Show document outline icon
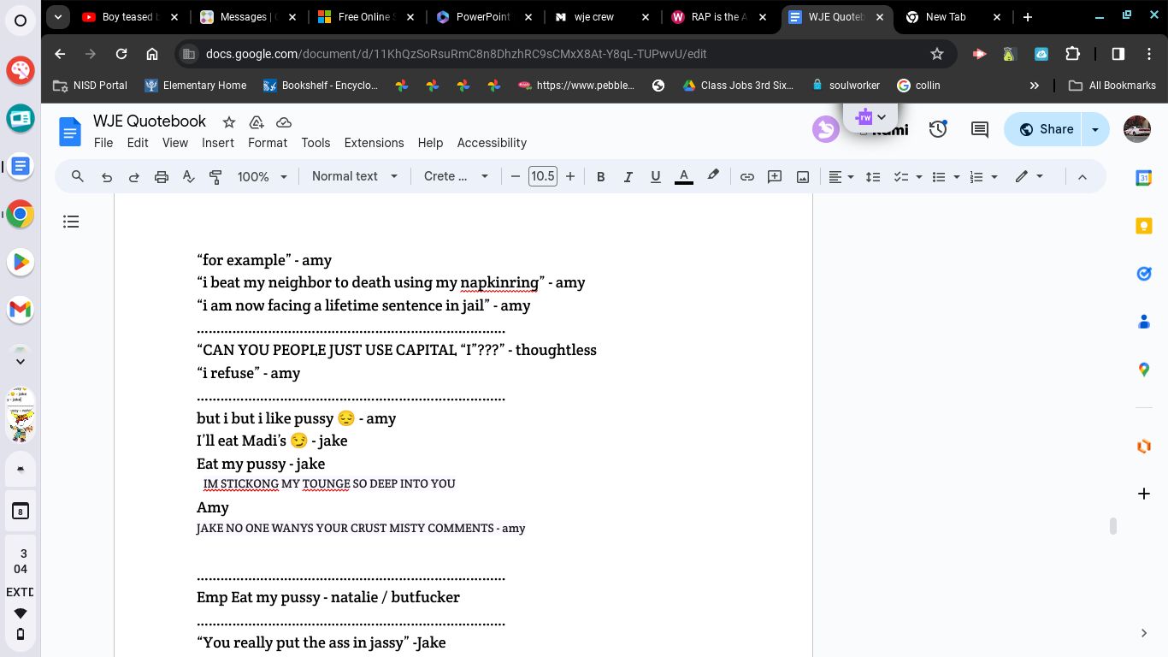Screen dimensions: 1168x657 pos(71,222)
